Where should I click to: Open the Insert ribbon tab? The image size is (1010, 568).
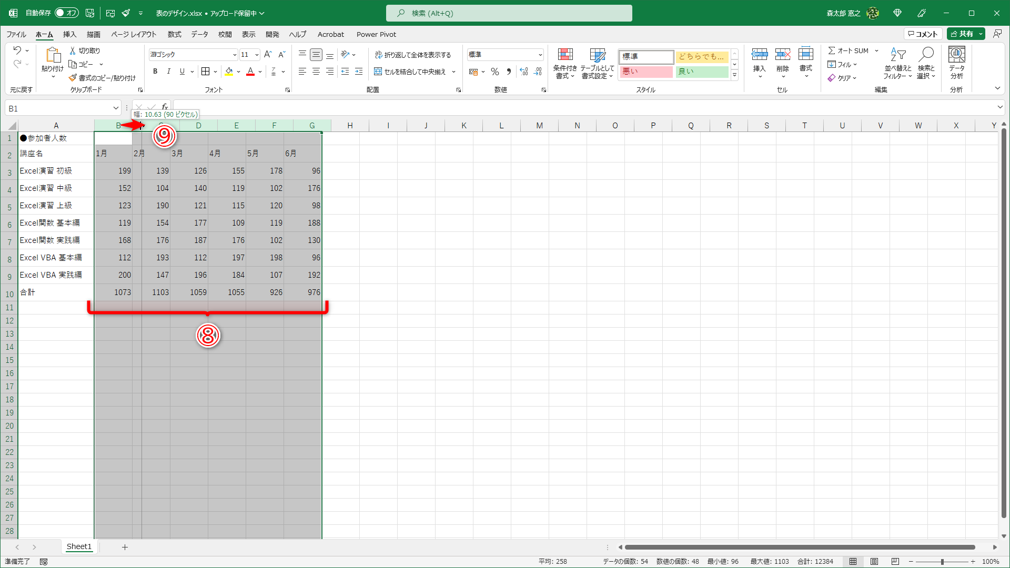click(69, 34)
